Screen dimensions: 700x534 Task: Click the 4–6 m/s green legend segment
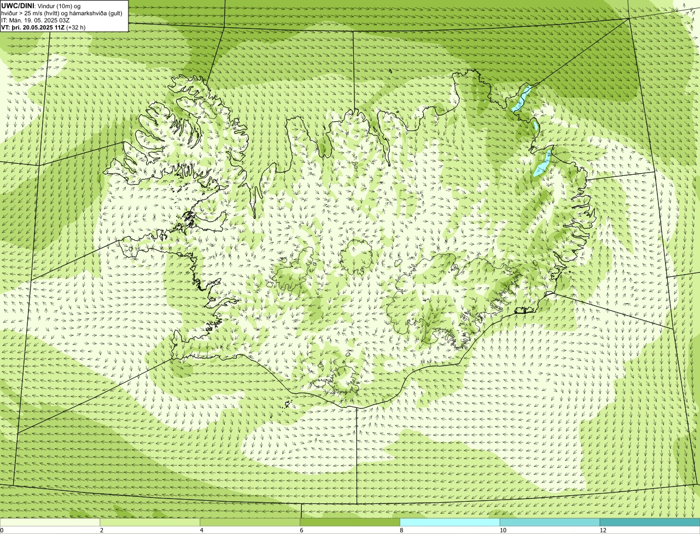(x=250, y=523)
